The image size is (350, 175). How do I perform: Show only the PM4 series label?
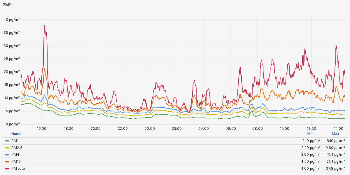pos(15,155)
